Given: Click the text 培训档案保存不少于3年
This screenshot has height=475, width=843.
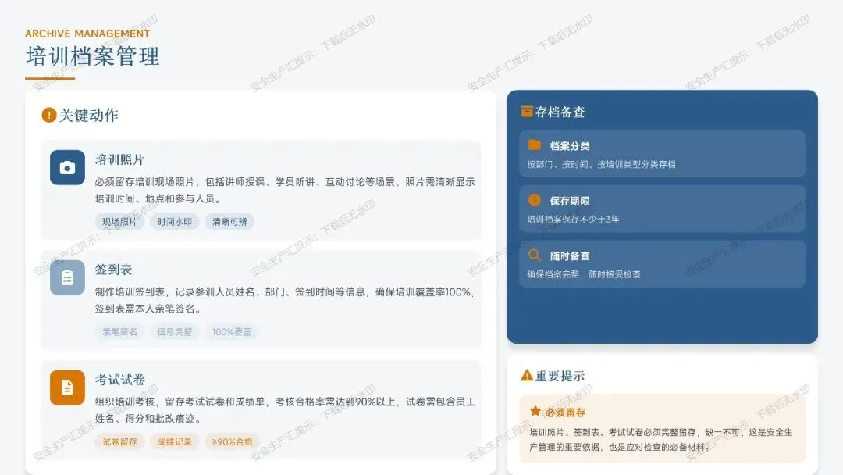Looking at the screenshot, I should pyautogui.click(x=573, y=219).
